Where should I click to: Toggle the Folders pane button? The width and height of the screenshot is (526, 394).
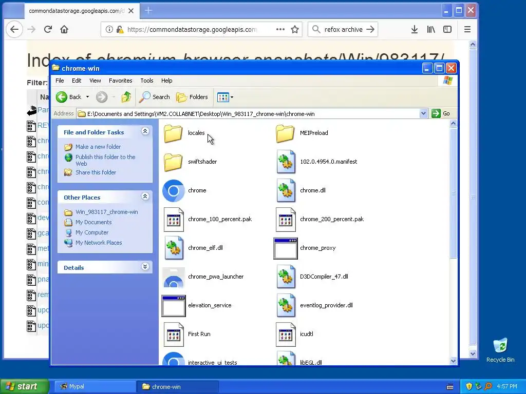pyautogui.click(x=192, y=97)
